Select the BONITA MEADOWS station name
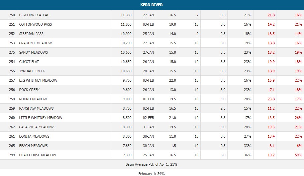 [x=34, y=136]
